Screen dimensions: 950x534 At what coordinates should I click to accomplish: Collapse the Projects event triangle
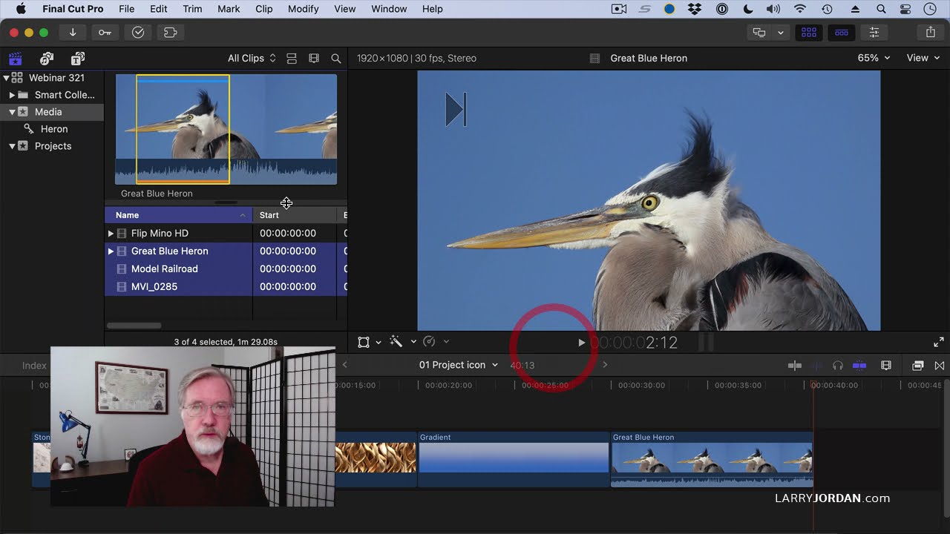pyautogui.click(x=12, y=146)
